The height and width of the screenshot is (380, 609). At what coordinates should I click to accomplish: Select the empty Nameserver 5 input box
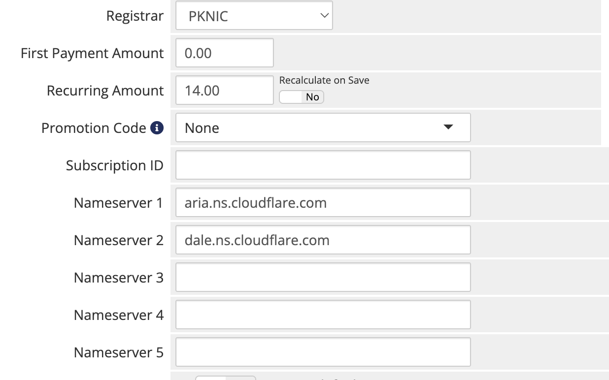[x=323, y=352]
